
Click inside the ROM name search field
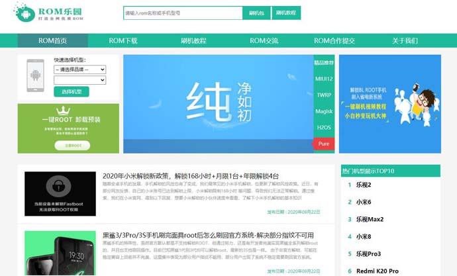coord(183,13)
